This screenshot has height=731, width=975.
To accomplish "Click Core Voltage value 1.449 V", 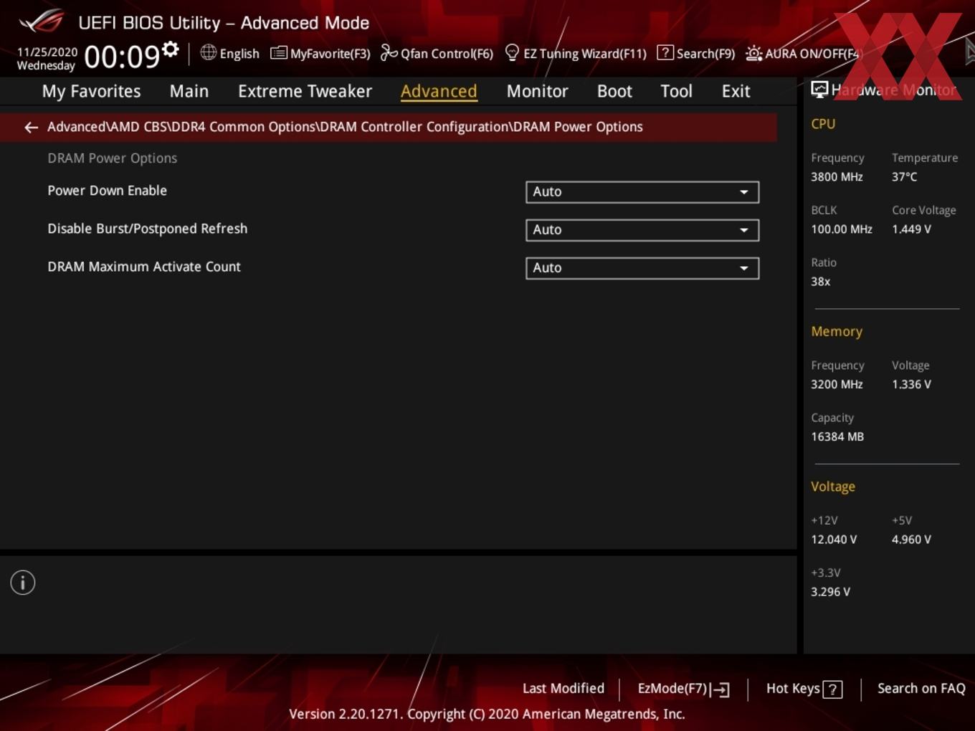I will [x=911, y=229].
